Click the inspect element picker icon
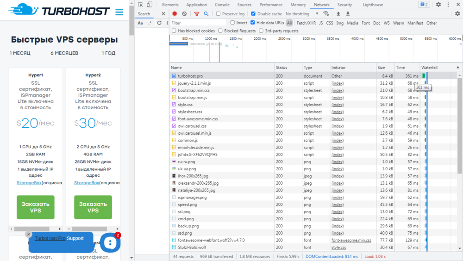The width and height of the screenshot is (463, 261). pyautogui.click(x=140, y=5)
